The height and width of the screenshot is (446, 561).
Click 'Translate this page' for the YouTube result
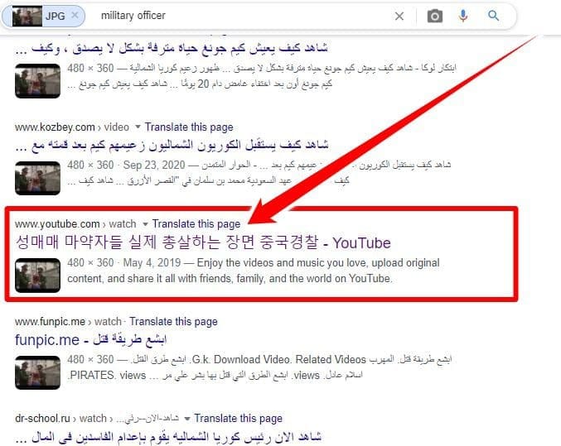pos(196,224)
